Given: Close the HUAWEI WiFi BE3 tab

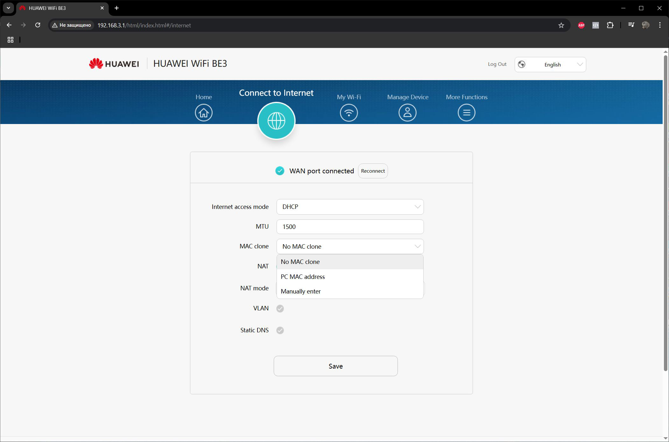Looking at the screenshot, I should click(x=102, y=8).
